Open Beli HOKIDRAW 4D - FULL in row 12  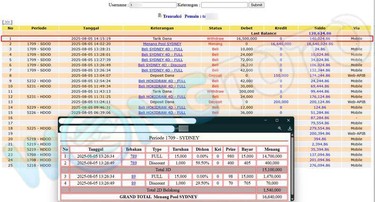tap(162, 97)
